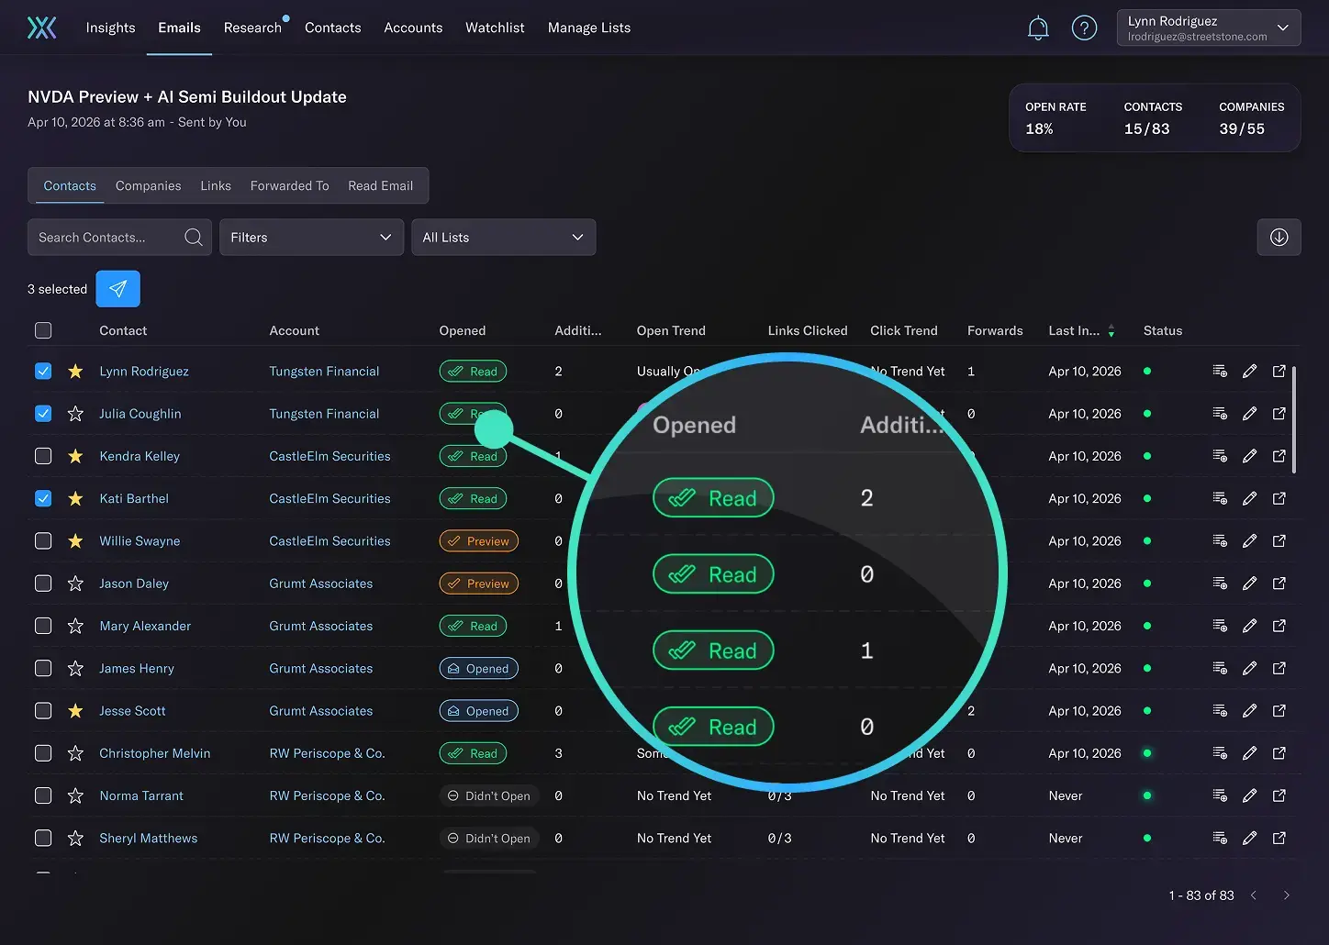Open RW Periscope & Co. from Sheryl Matthews' row
This screenshot has height=945, width=1329.
click(327, 838)
